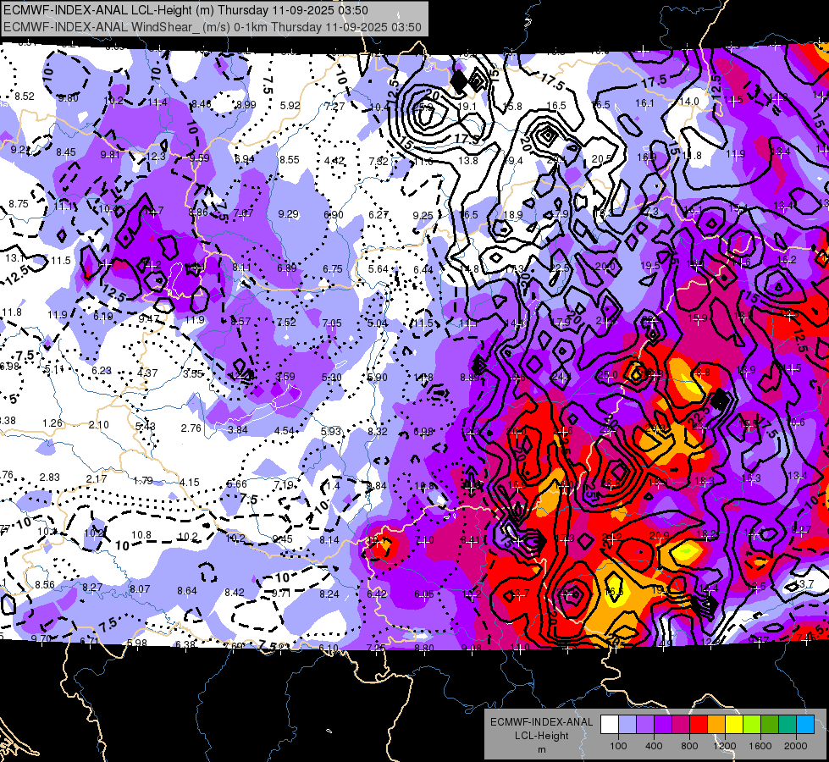Click the map value "1.79"
Screen dimensions: 829x762
143,481
